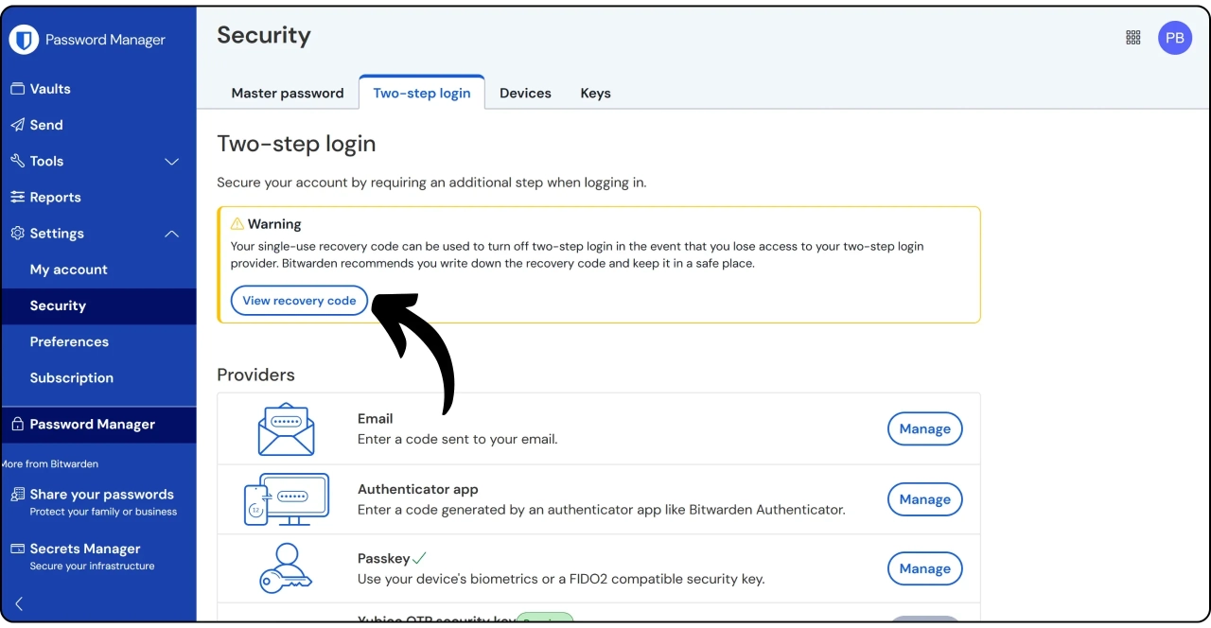Click View recovery code button
Viewport: 1211px width, 628px height.
299,301
